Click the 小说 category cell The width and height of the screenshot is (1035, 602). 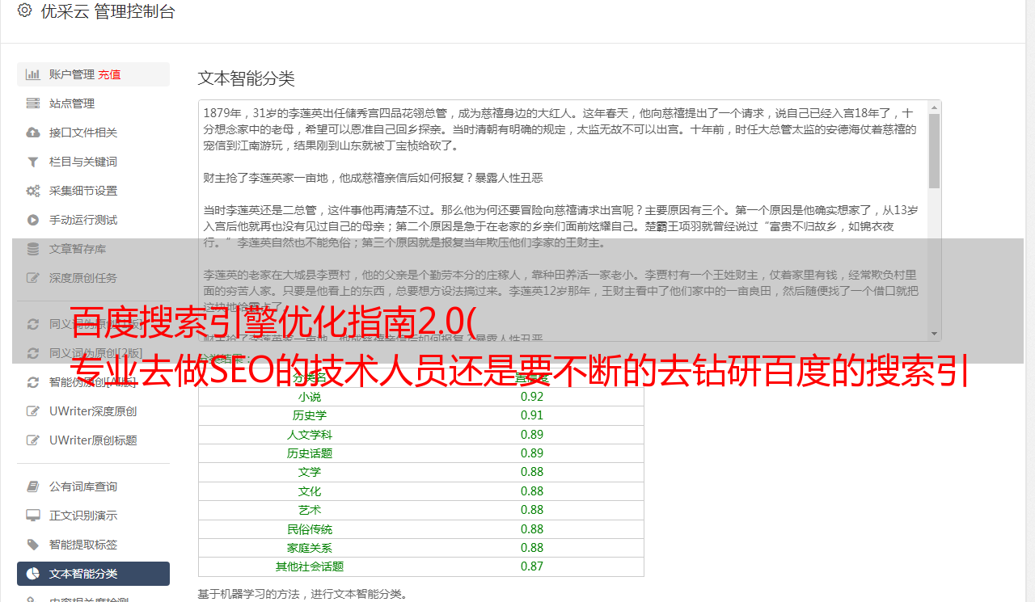click(310, 397)
